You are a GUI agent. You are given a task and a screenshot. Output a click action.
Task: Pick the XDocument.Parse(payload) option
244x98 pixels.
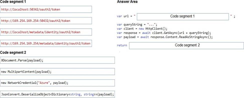tap(57, 60)
